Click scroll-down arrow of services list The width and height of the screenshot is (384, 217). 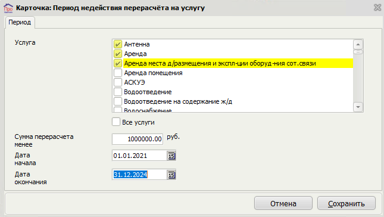point(358,107)
